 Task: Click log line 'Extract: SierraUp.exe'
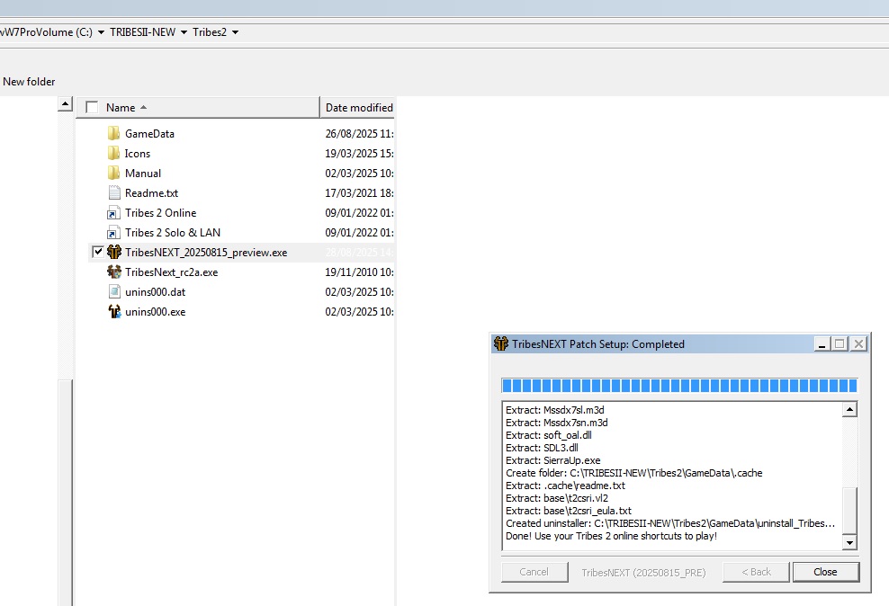(552, 460)
